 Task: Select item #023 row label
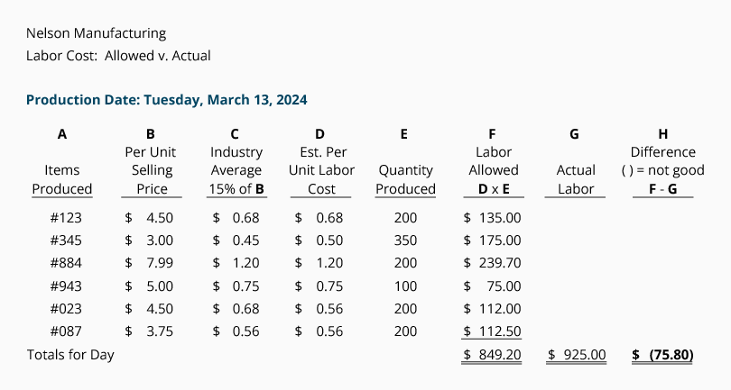pos(66,309)
